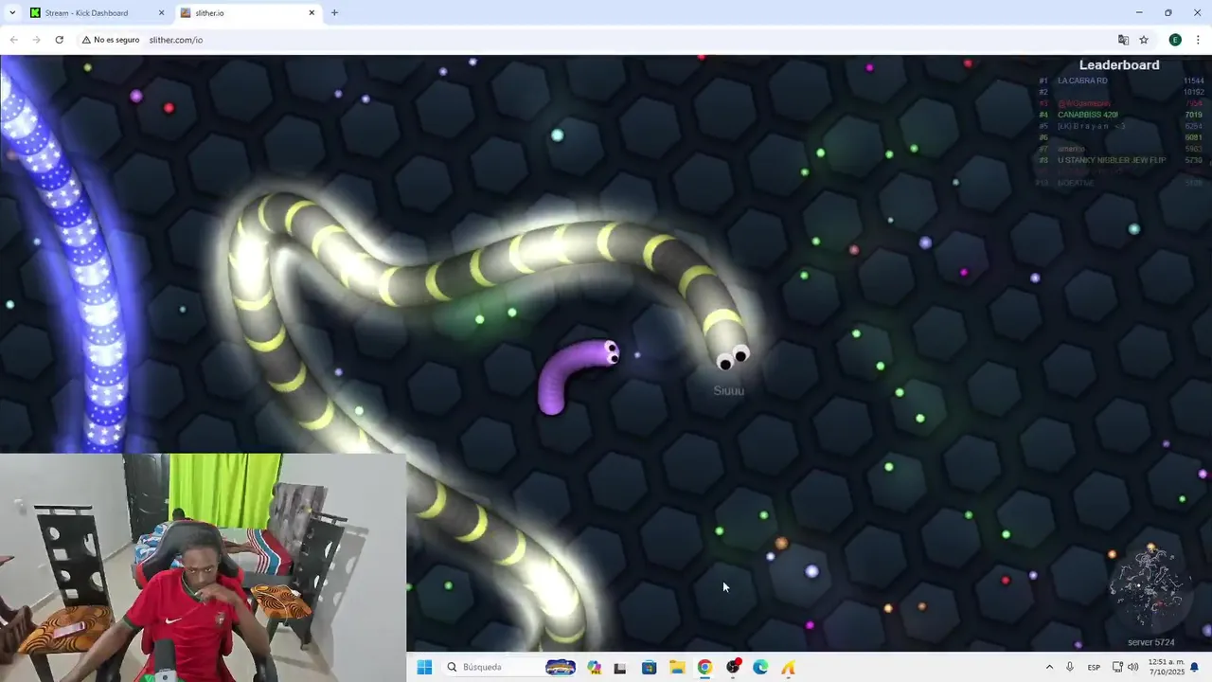Open OBS Studio from taskbar
This screenshot has width=1212, height=682.
click(733, 667)
